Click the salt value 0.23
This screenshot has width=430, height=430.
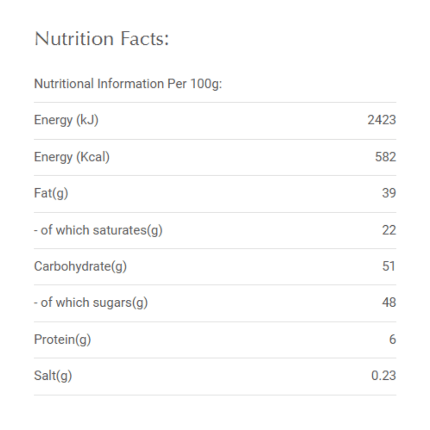pos(384,376)
